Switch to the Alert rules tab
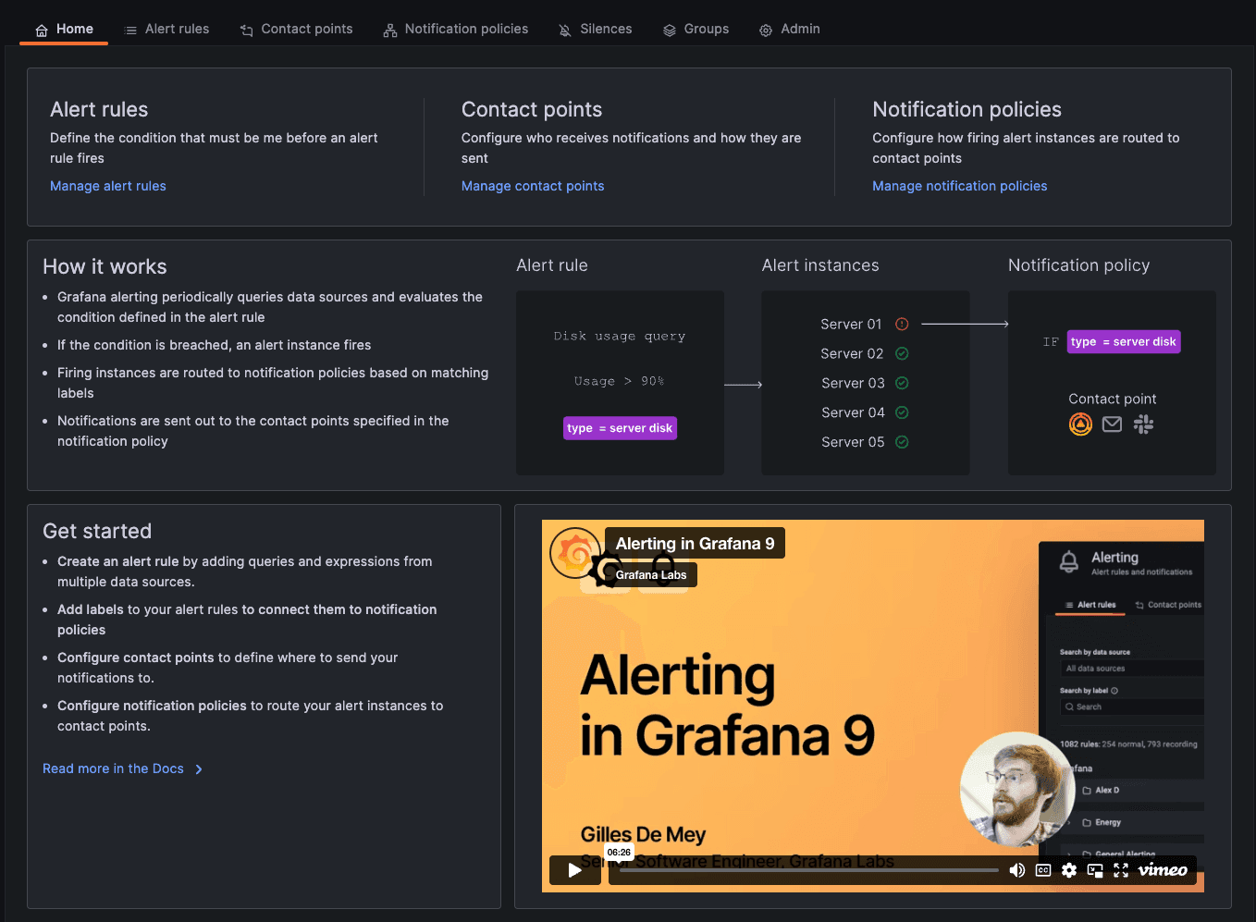The width and height of the screenshot is (1256, 922). tap(166, 29)
